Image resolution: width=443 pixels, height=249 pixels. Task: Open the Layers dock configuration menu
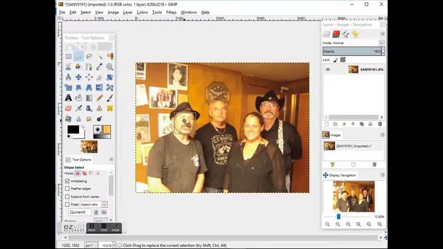pos(383,34)
